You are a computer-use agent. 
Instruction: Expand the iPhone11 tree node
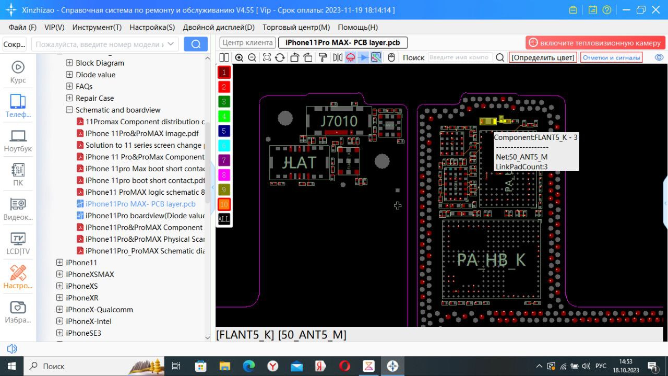(60, 263)
